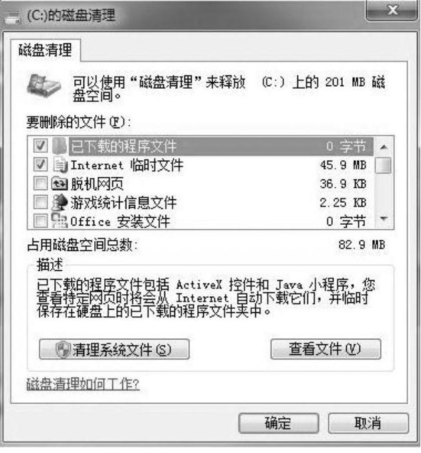Confirm cleanup with the 确定 button
421x453 pixels.
pos(279,423)
